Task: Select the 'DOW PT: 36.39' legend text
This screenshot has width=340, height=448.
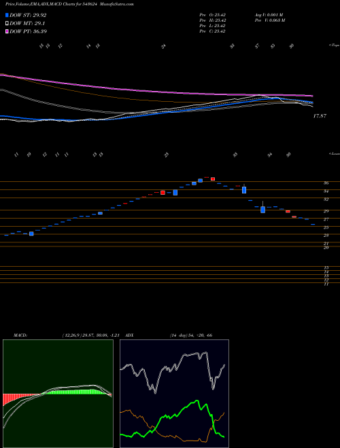Action: pos(29,31)
